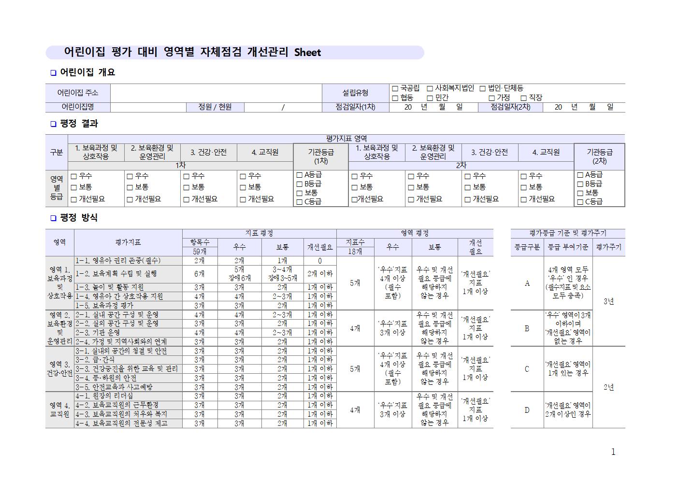The height and width of the screenshot is (479, 678).
Task: Select row 2-1. 실내 공간 구성 및 운영
Action: 128,315
